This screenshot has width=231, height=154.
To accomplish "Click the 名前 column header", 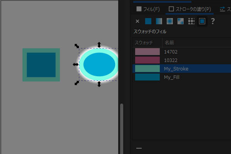I will click(169, 43).
